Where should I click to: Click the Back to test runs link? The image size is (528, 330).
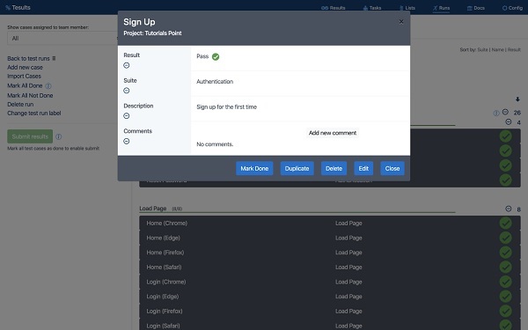coord(28,59)
